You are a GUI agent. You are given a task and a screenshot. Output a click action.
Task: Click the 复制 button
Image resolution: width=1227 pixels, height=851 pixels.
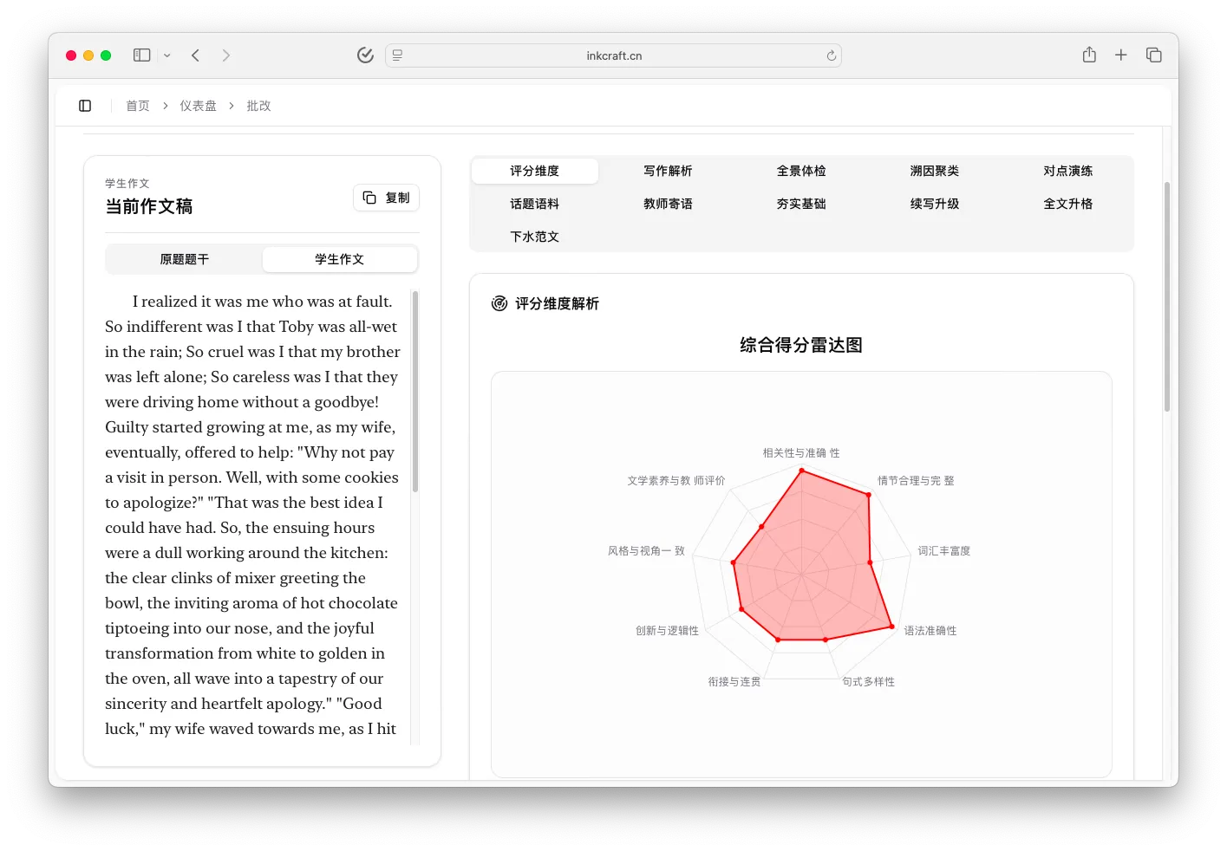coord(386,198)
